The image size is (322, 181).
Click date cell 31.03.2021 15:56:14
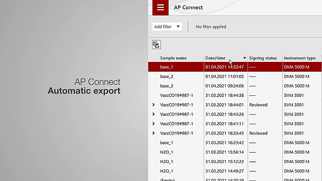click(x=224, y=152)
